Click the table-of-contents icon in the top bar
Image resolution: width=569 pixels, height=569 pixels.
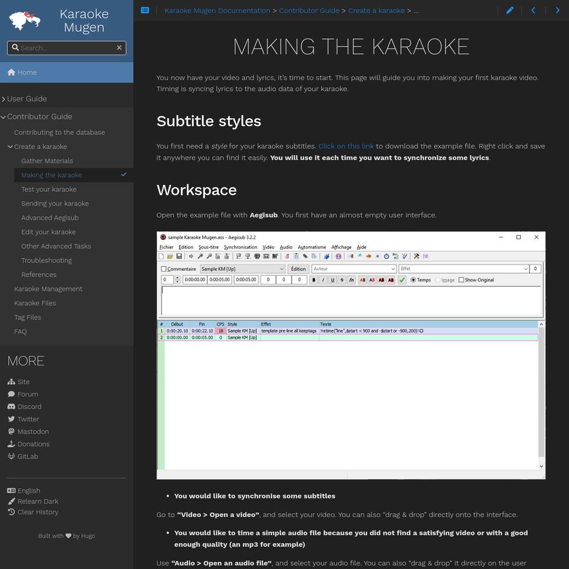145,10
